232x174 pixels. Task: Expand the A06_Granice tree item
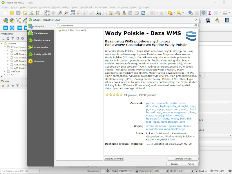[x=8, y=68]
